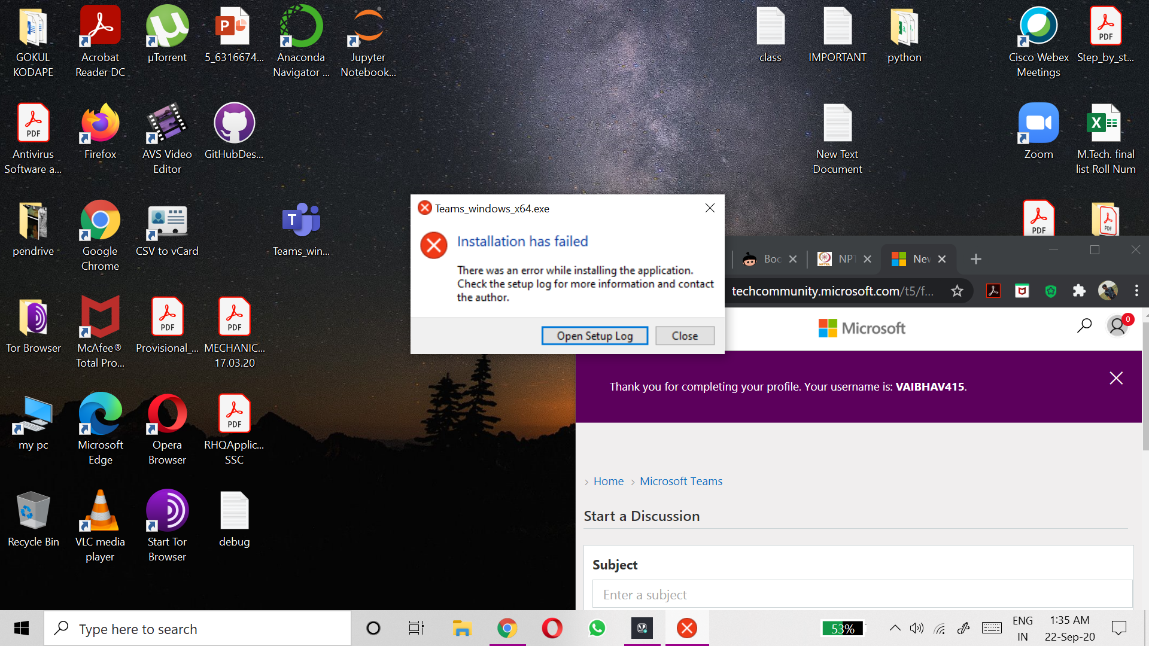
Task: Launch the Adobe Acrobat extension in Chrome toolbar
Action: pos(993,291)
